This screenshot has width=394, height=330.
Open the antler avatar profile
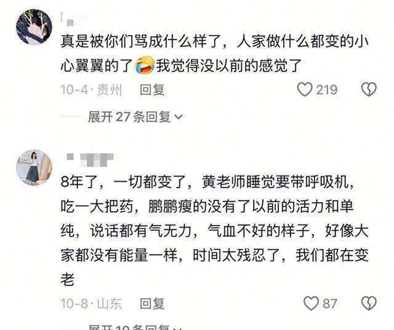coord(34,27)
